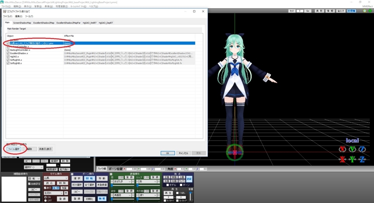This screenshot has width=374, height=203.
Task: Select the IK ON radio button
Action: click(46, 198)
